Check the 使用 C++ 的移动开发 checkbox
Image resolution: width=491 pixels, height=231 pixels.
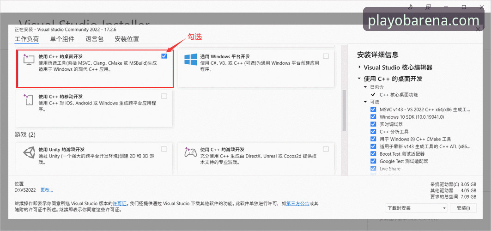click(164, 96)
